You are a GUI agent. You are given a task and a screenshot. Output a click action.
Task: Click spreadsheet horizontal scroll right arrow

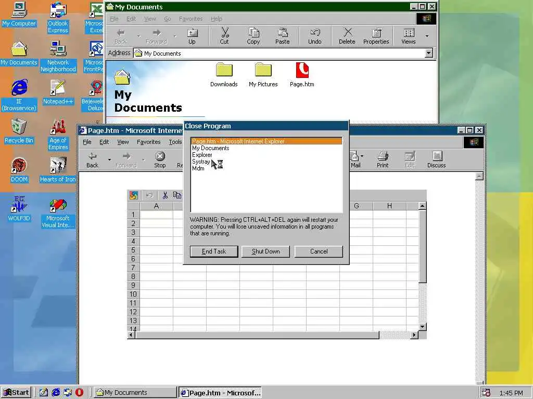tap(414, 335)
